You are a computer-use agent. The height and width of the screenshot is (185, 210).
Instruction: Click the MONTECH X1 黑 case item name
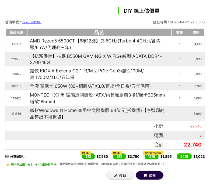[x=98, y=98]
